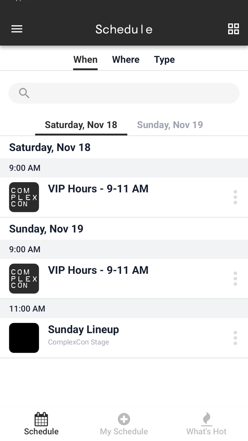
Task: Open the Saturday VIP Hours event details
Action: 98,189
